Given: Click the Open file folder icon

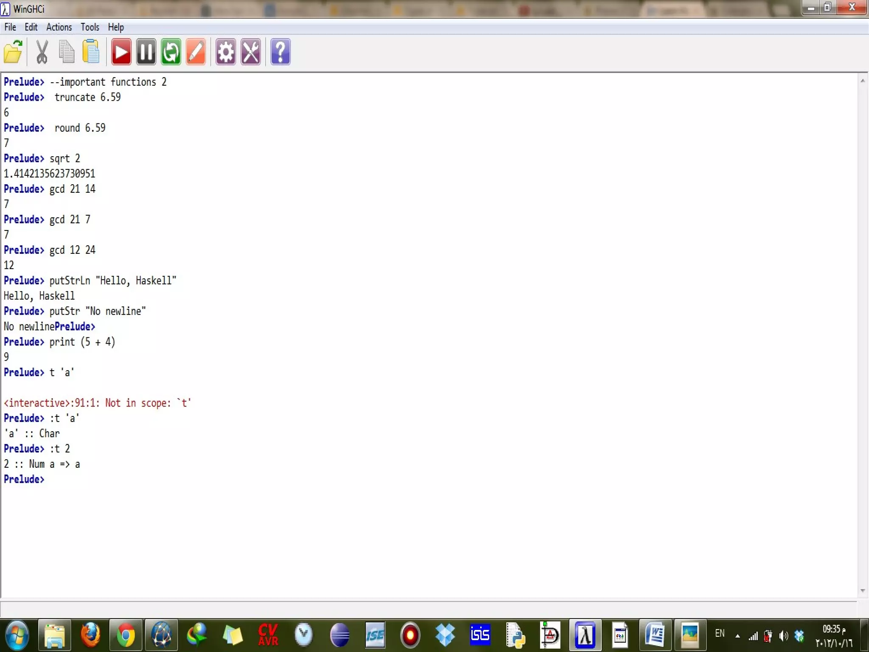Looking at the screenshot, I should coord(13,52).
